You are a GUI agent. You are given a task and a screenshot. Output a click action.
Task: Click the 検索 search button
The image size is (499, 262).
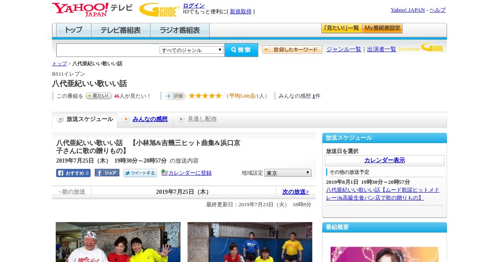tap(241, 50)
